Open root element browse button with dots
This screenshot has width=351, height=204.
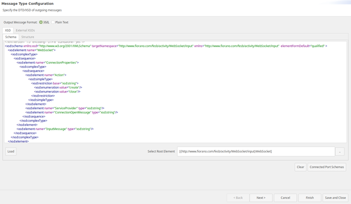click(x=340, y=151)
